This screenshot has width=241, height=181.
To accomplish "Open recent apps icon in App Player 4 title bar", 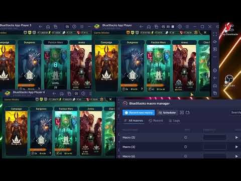I will 69,94.
